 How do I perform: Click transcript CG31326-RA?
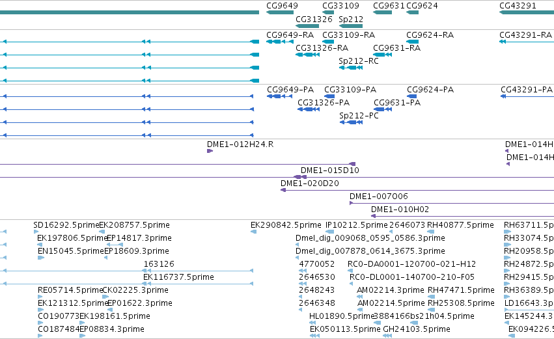(322, 48)
